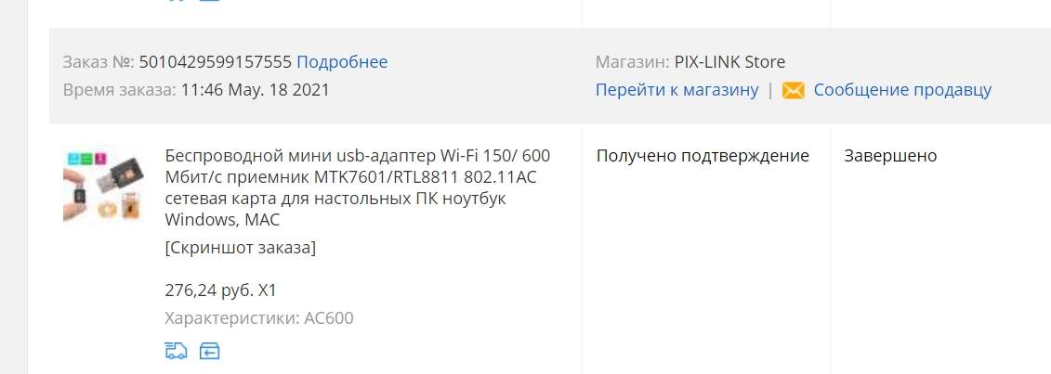Click Сообщение продавцу link
The image size is (1051, 374).
tap(902, 90)
